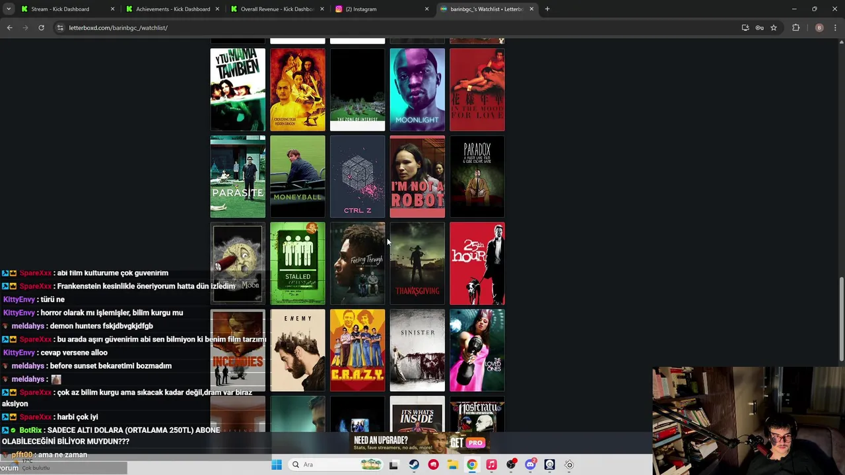This screenshot has height=475, width=845.
Task: Open I'm Not a Robot poster
Action: click(417, 177)
